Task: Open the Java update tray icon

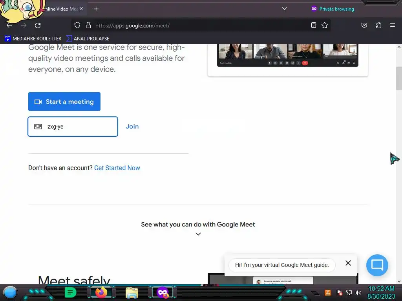Action: click(x=328, y=292)
